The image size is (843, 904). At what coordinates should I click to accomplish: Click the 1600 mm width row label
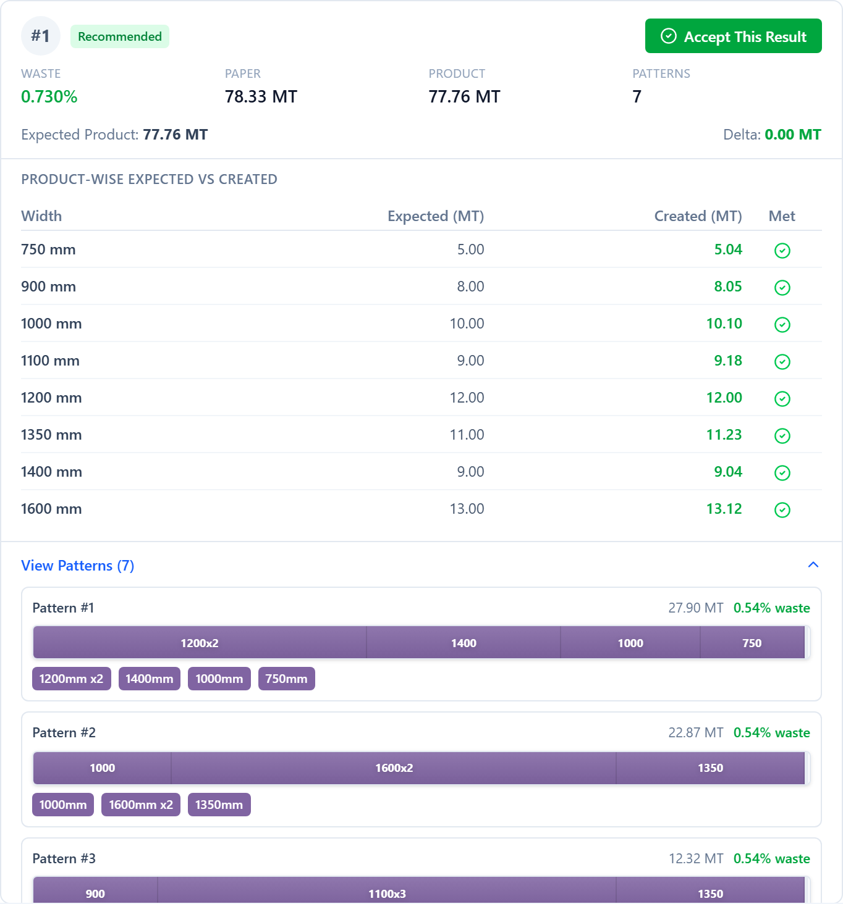51,509
